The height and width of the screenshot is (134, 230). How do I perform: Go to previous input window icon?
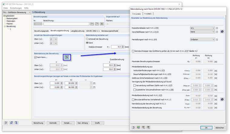coord(11,123)
